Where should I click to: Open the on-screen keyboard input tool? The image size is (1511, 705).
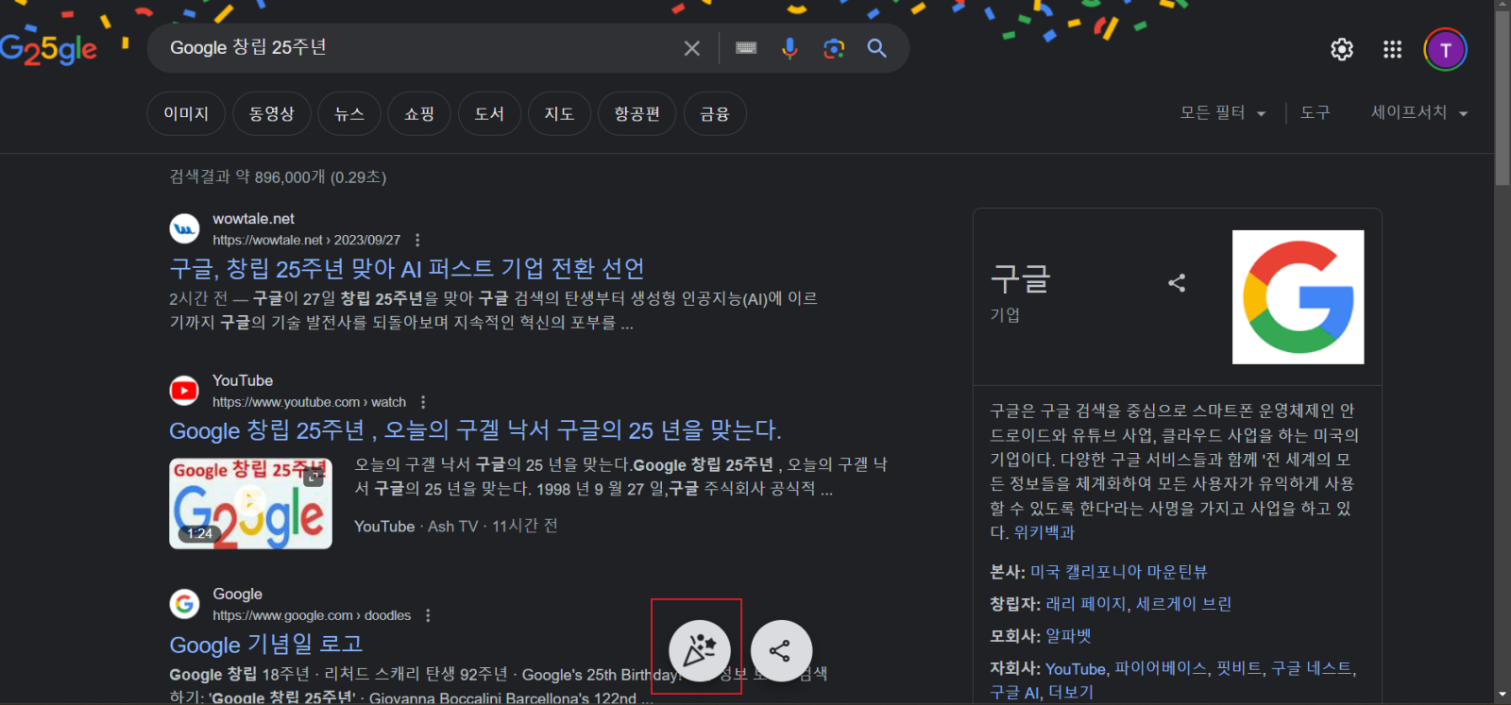pyautogui.click(x=746, y=48)
